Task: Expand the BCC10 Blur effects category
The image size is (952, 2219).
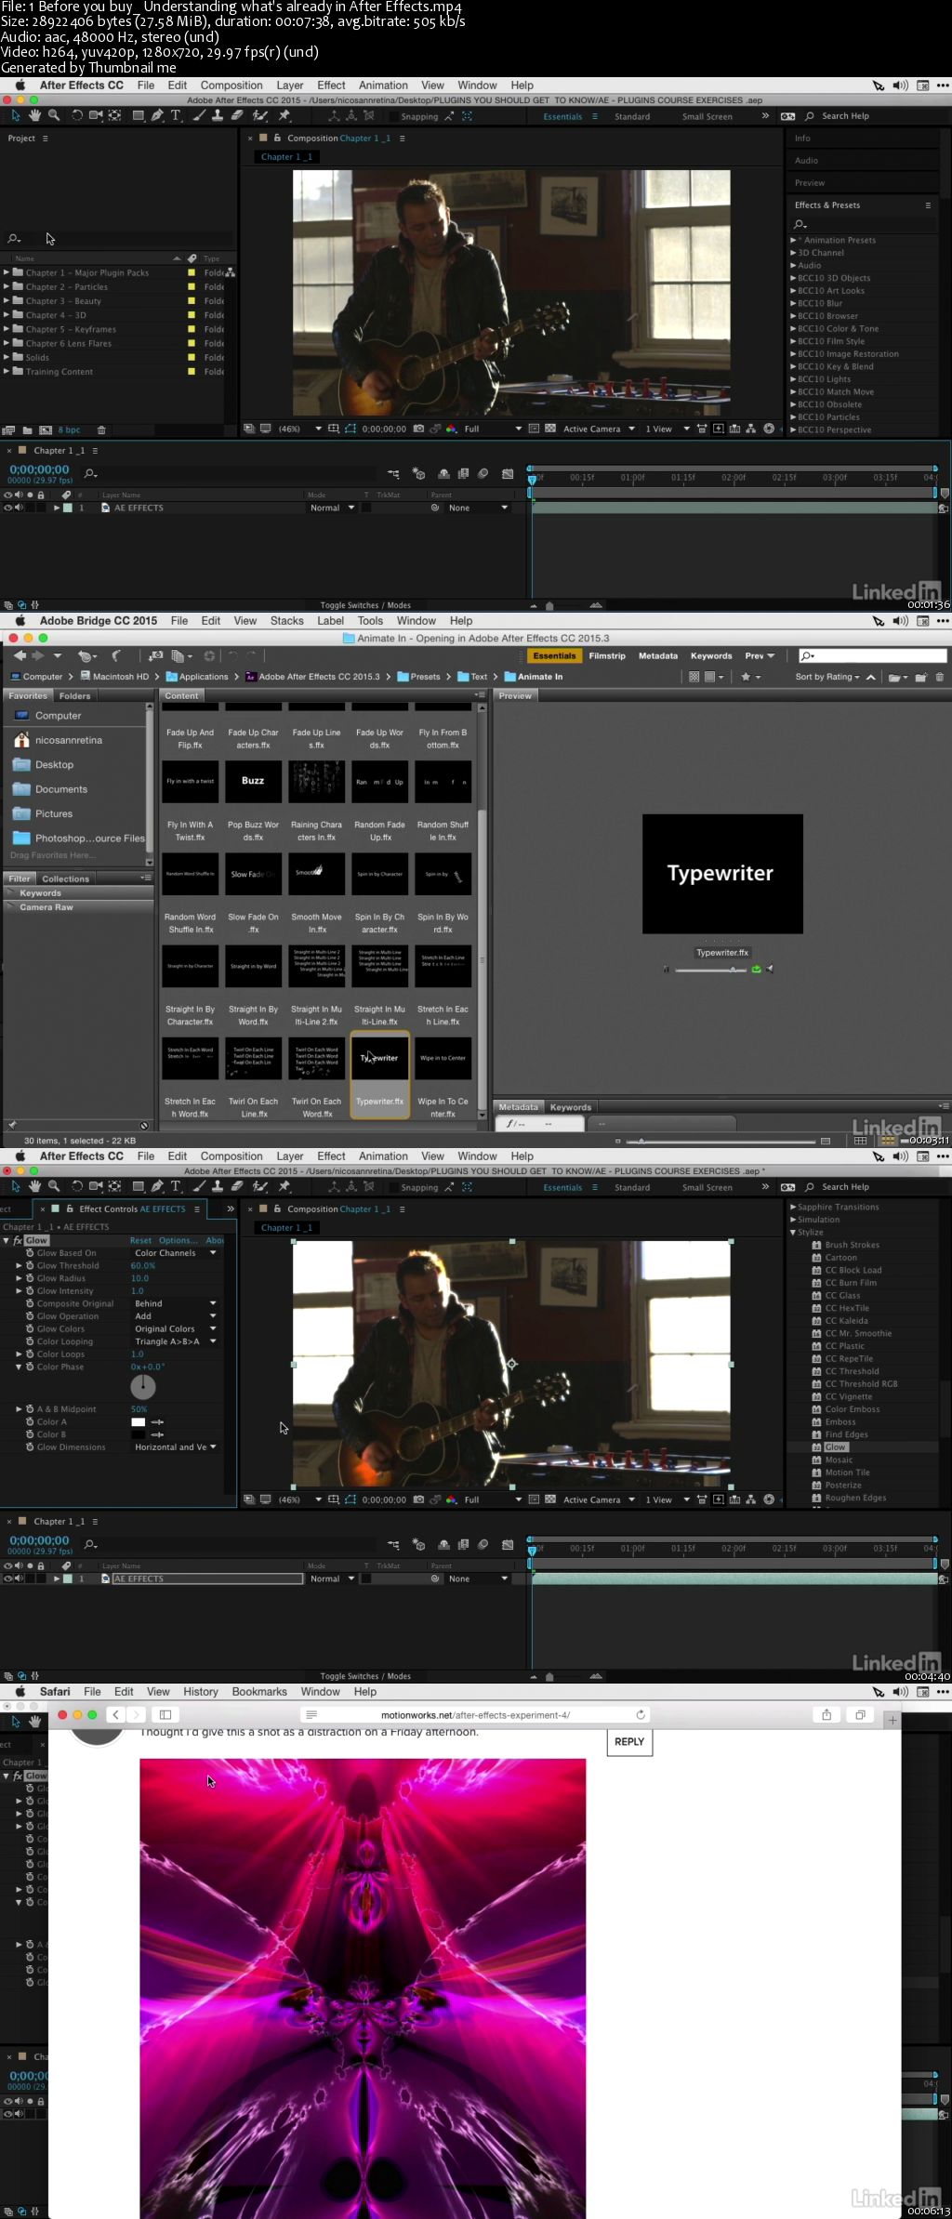Action: coord(793,303)
